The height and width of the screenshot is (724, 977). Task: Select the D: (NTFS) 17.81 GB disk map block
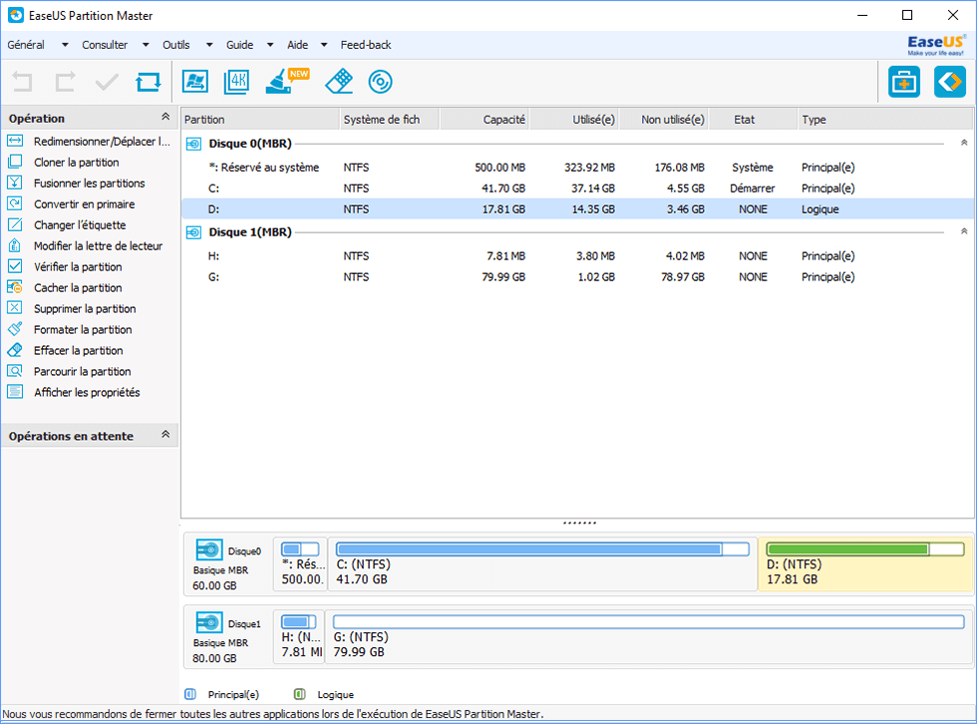(x=865, y=563)
